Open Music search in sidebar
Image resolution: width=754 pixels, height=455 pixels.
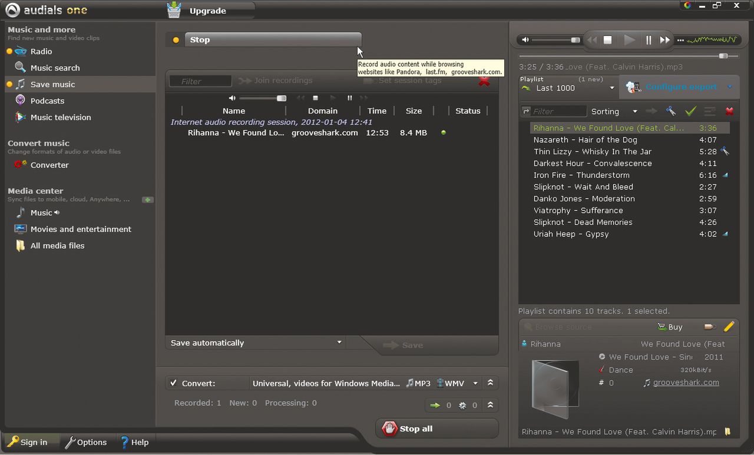pyautogui.click(x=55, y=68)
